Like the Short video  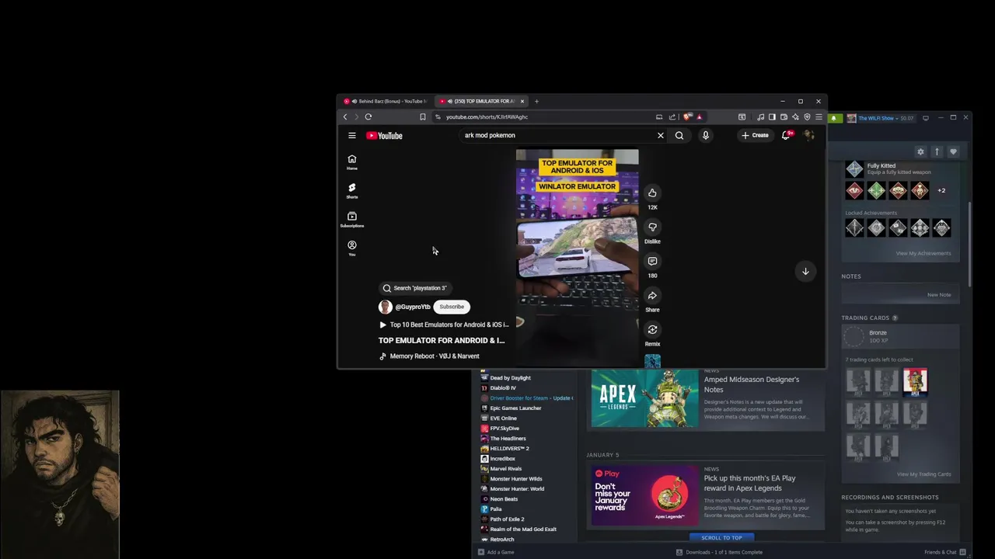[x=652, y=193]
